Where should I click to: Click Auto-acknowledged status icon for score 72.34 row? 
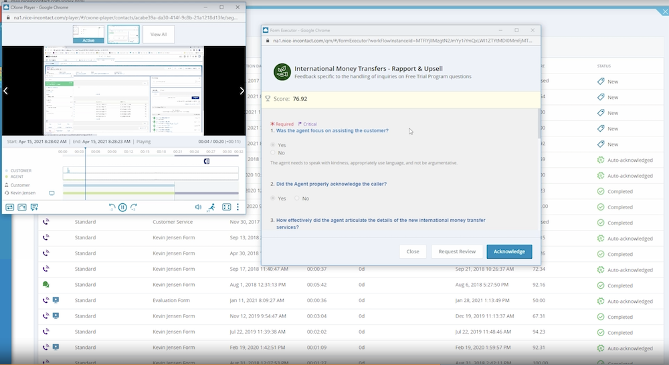[x=601, y=270]
